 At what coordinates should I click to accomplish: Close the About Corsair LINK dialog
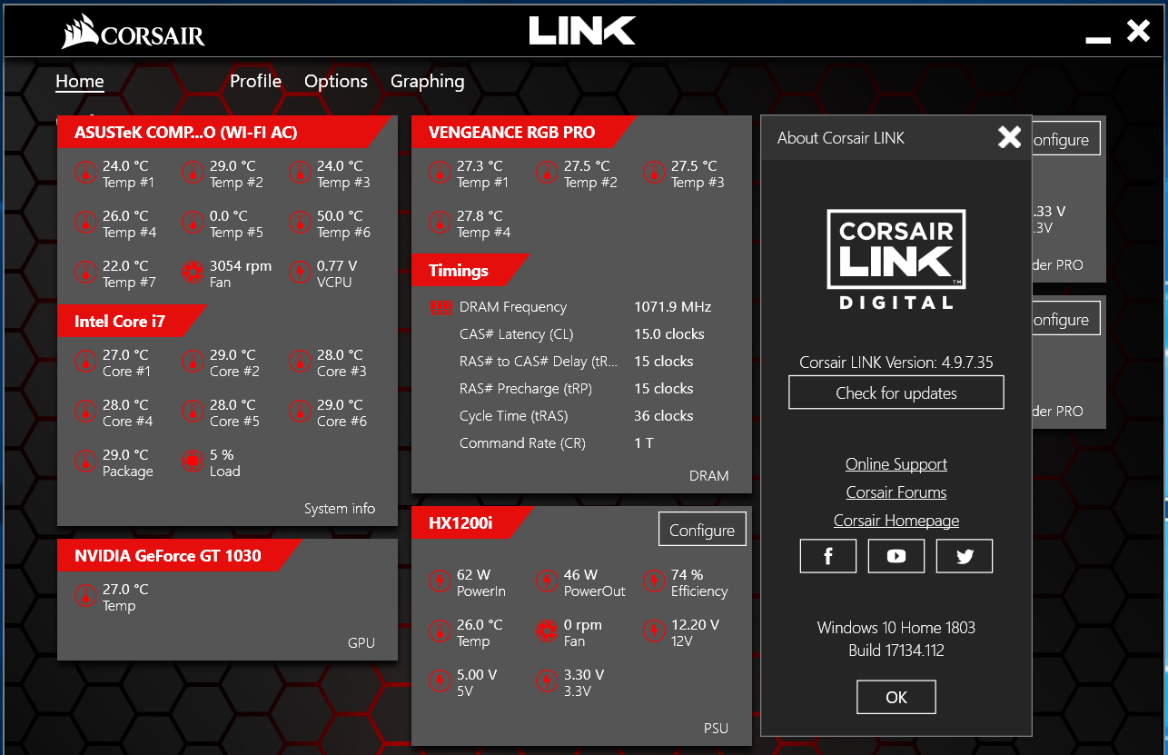(1010, 137)
